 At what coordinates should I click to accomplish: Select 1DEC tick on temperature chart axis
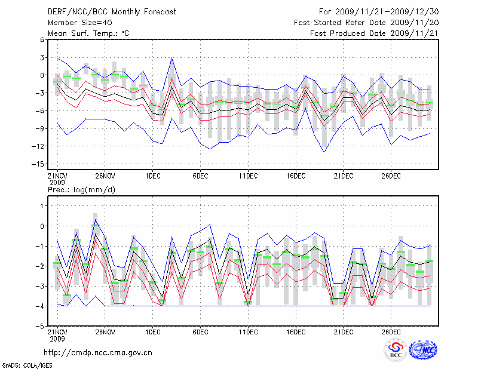[152, 175]
